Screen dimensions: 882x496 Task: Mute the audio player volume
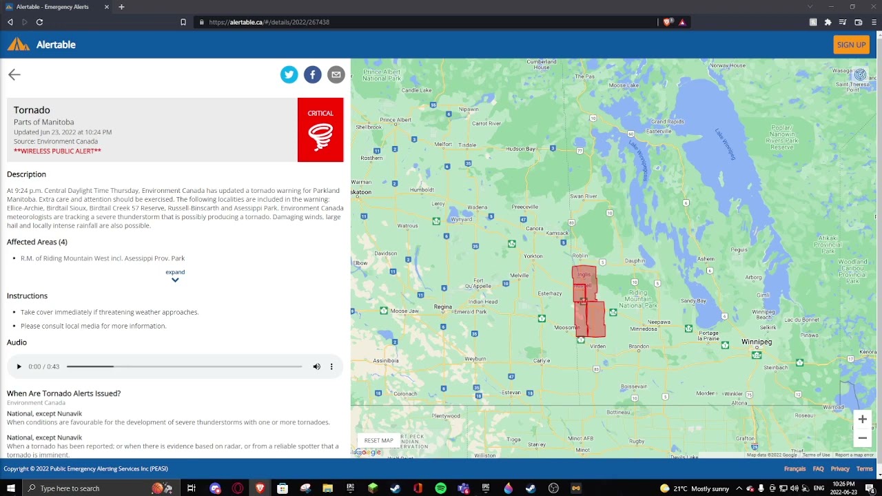coord(316,366)
